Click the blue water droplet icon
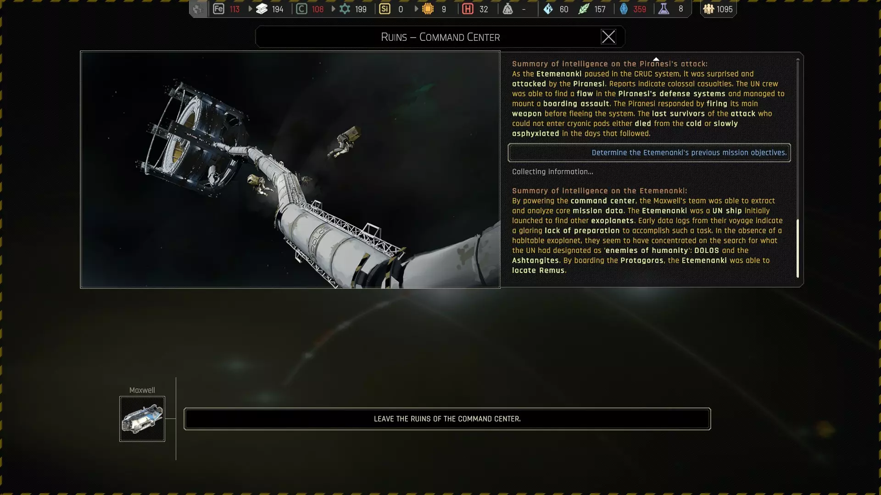Viewport: 881px width, 495px height. [548, 9]
